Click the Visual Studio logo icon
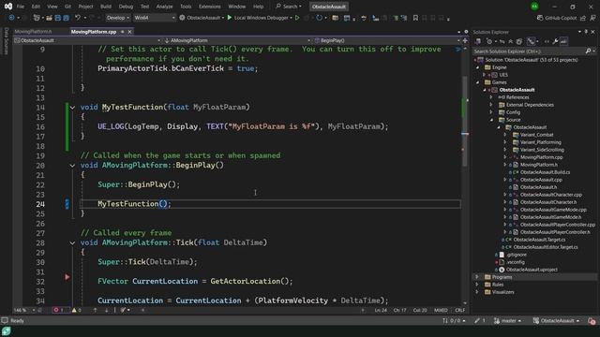 click(x=8, y=7)
